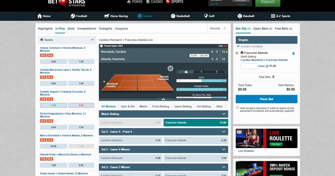Click the Aces statistic bar
This screenshot has width=335, height=176.
[x=201, y=81]
